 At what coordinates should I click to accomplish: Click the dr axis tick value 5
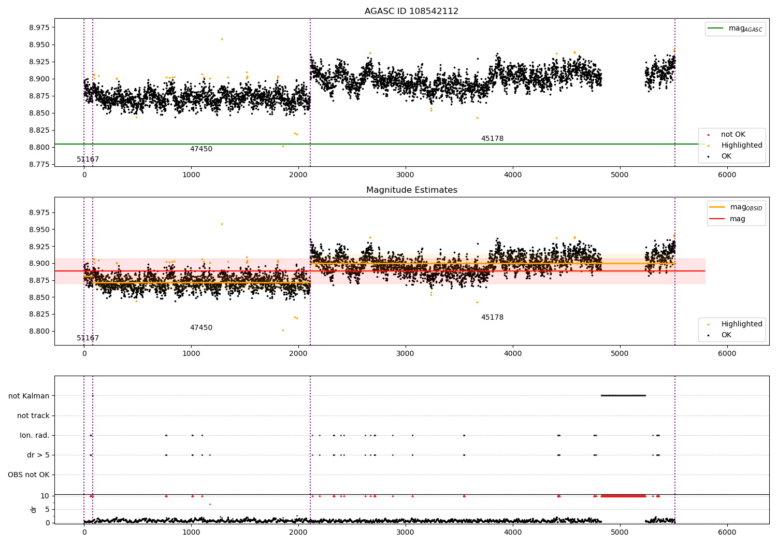47,510
